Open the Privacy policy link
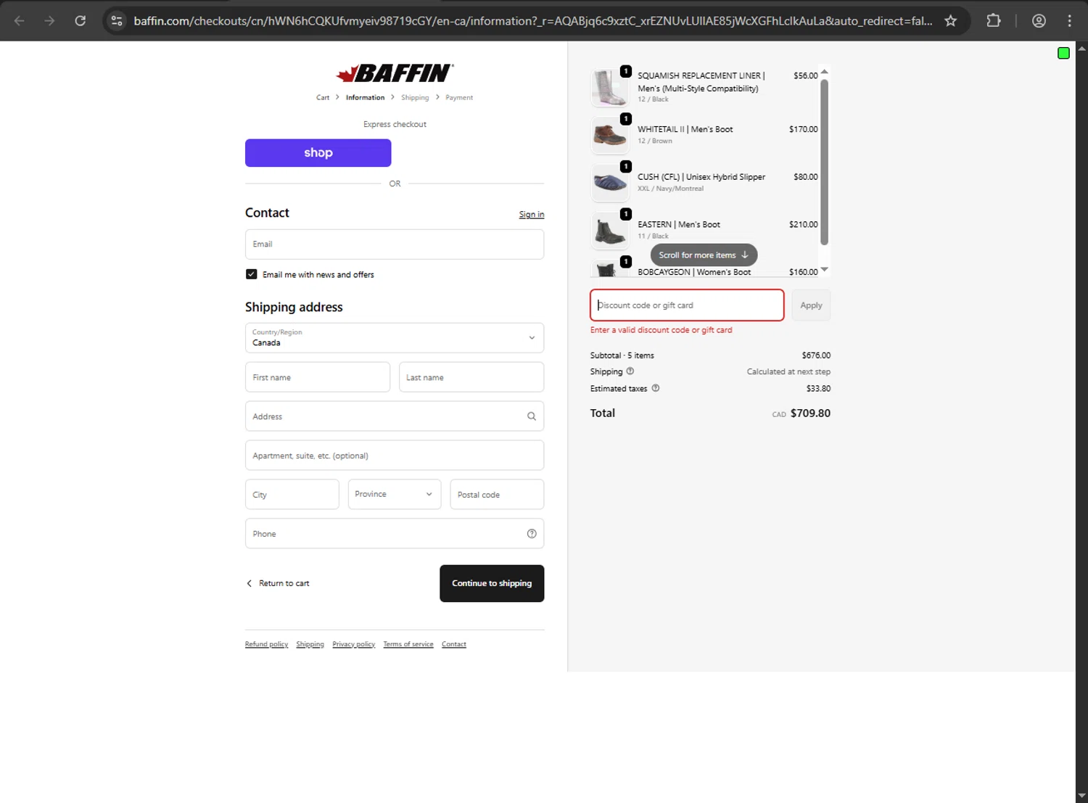 click(354, 644)
